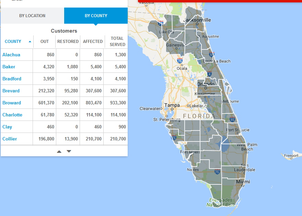This screenshot has height=216, width=302.
Task: Sort by the OUT column header
Action: (x=45, y=42)
